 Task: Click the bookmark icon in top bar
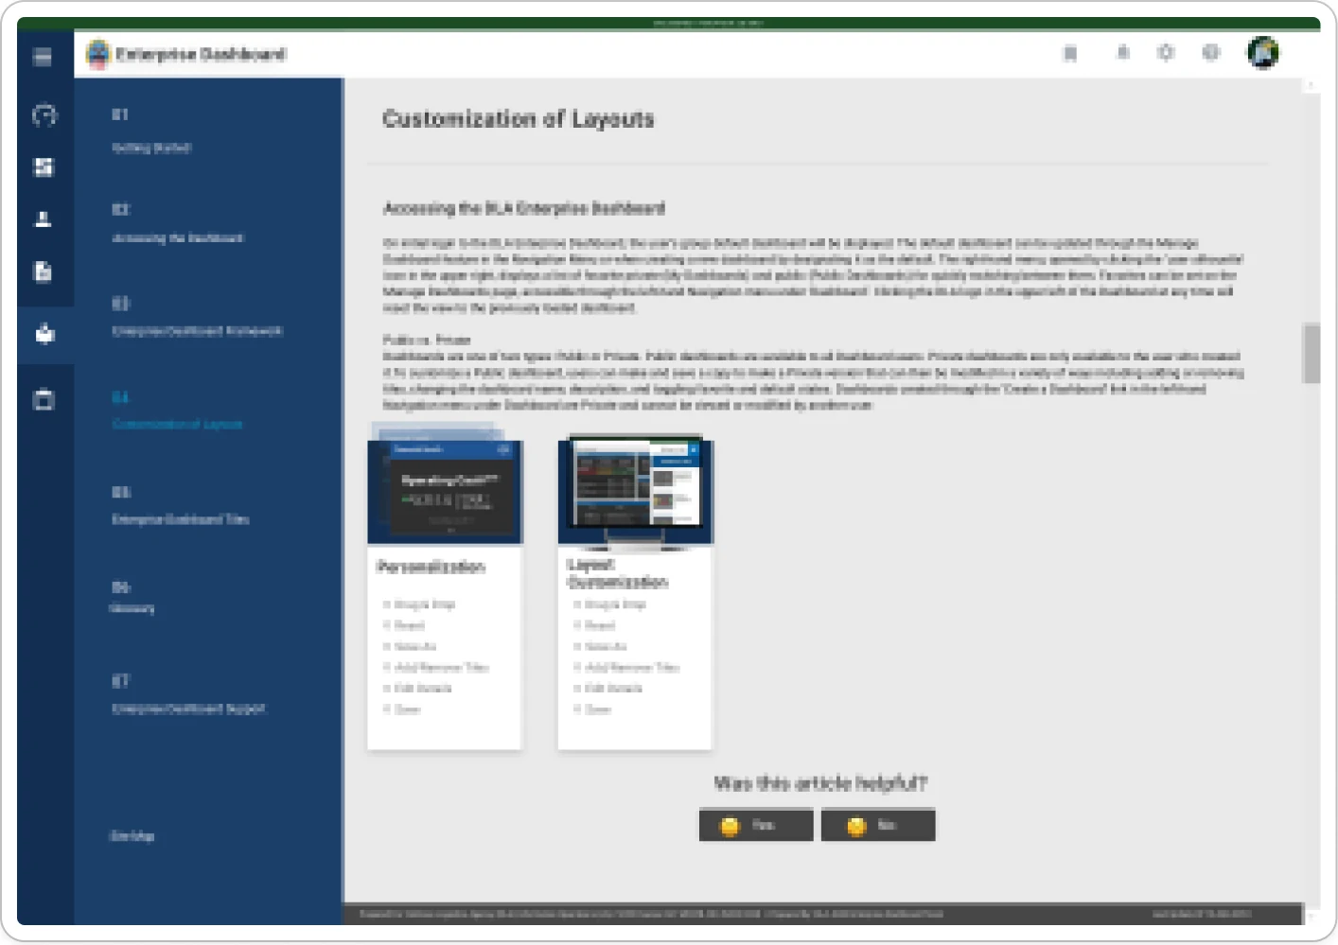(1070, 53)
